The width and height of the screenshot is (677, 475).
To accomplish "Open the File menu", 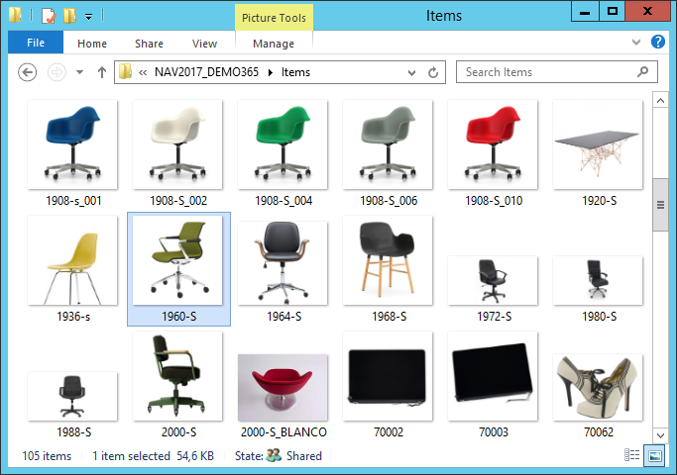I will click(36, 43).
